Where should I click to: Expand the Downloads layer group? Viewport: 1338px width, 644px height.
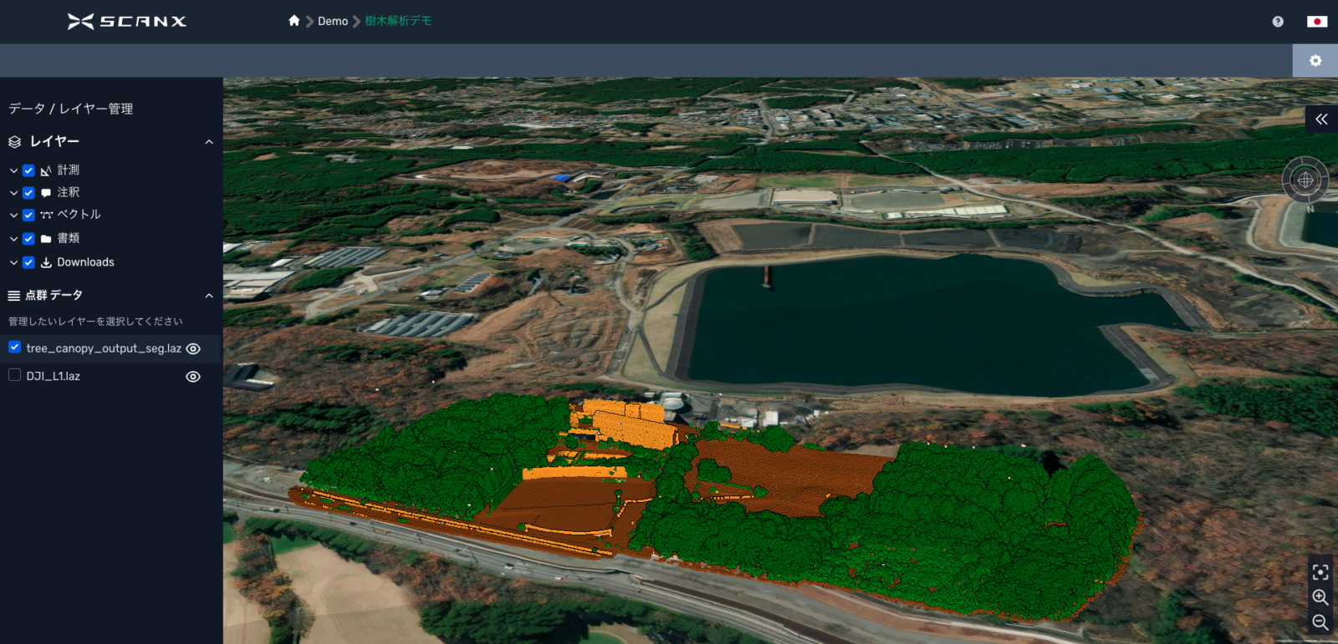coord(13,262)
